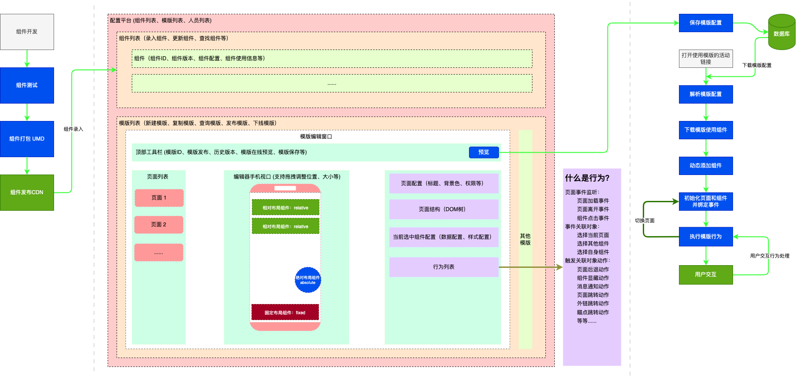Click the 动态添加组件 box
This screenshot has height=379, width=796.
tap(706, 166)
